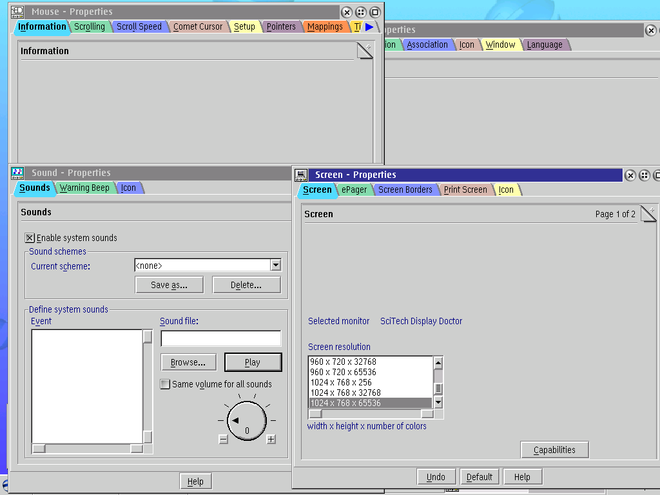Toggle Enable system sounds checkbox
The height and width of the screenshot is (495, 660).
pyautogui.click(x=30, y=238)
